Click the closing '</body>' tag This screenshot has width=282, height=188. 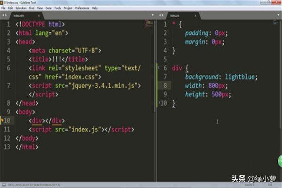coord(27,138)
